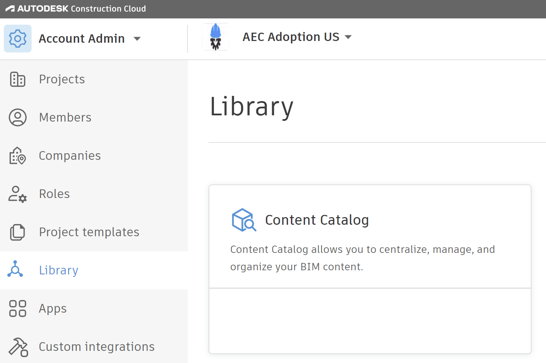Viewport: 546px width, 363px height.
Task: Click the Members person icon
Action: [17, 117]
